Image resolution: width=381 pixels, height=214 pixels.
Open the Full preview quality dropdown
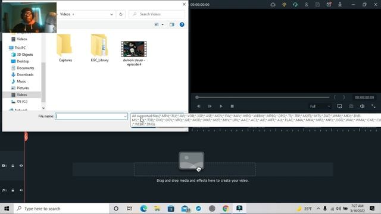[x=320, y=106]
